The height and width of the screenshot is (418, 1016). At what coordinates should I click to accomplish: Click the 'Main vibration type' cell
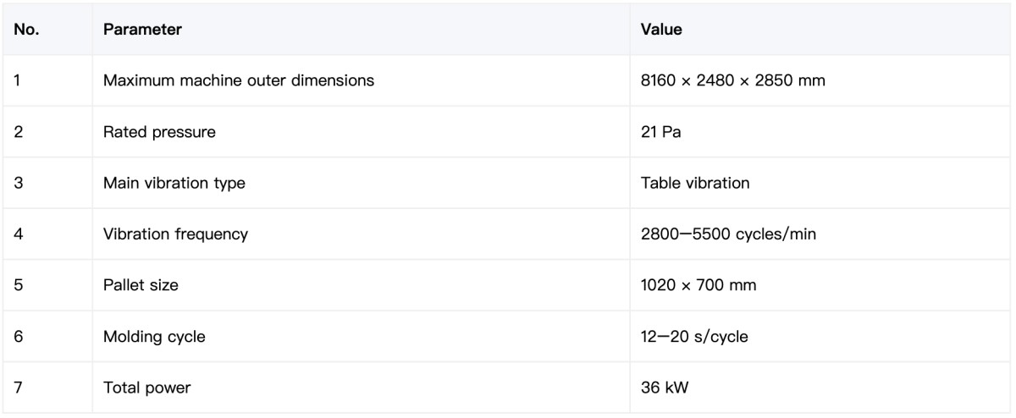(x=361, y=183)
